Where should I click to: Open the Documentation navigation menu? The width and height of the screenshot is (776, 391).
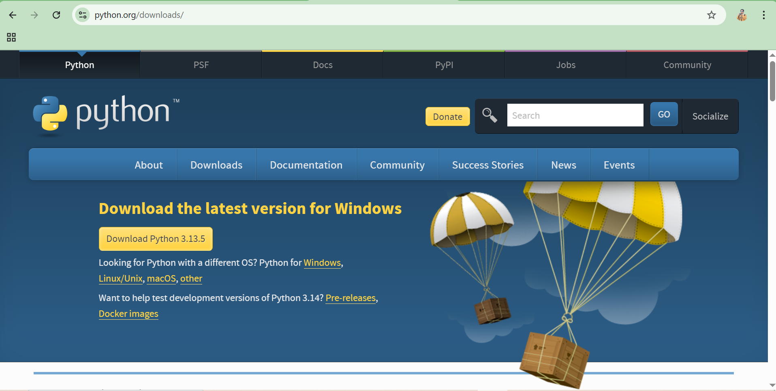click(x=306, y=165)
